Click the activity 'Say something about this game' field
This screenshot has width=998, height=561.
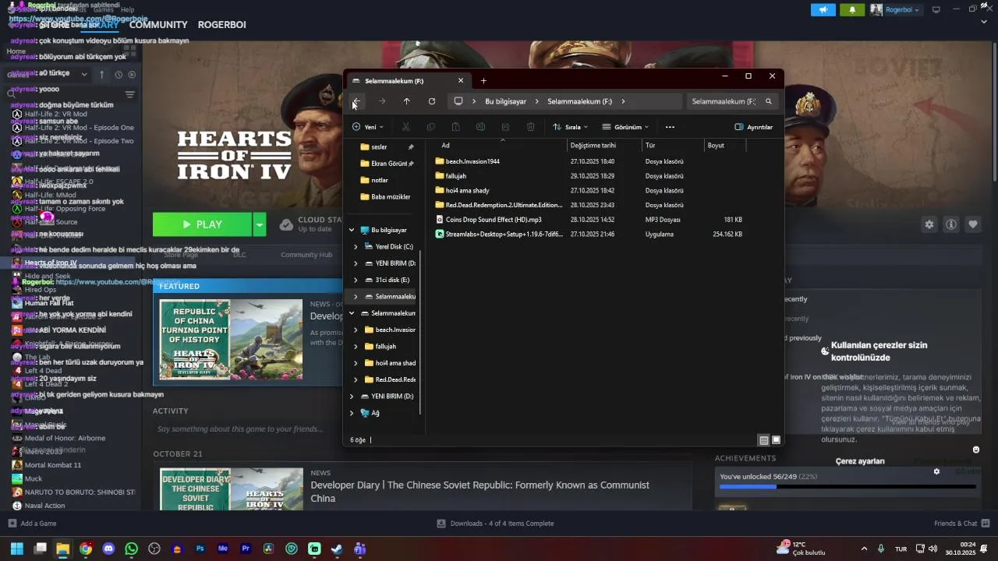pos(240,429)
